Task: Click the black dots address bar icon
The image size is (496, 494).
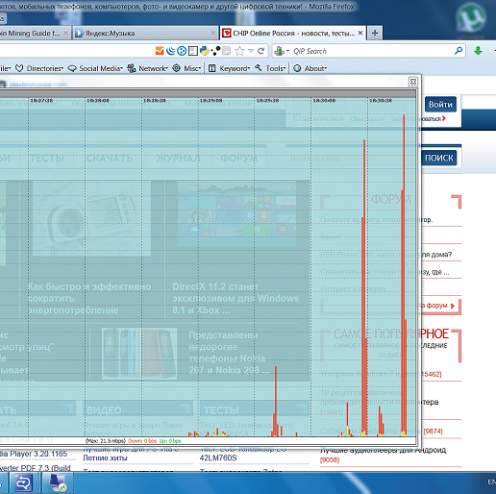Action: pos(215,51)
